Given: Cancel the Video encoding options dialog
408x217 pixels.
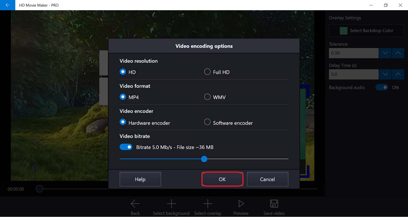Looking at the screenshot, I should (267, 179).
